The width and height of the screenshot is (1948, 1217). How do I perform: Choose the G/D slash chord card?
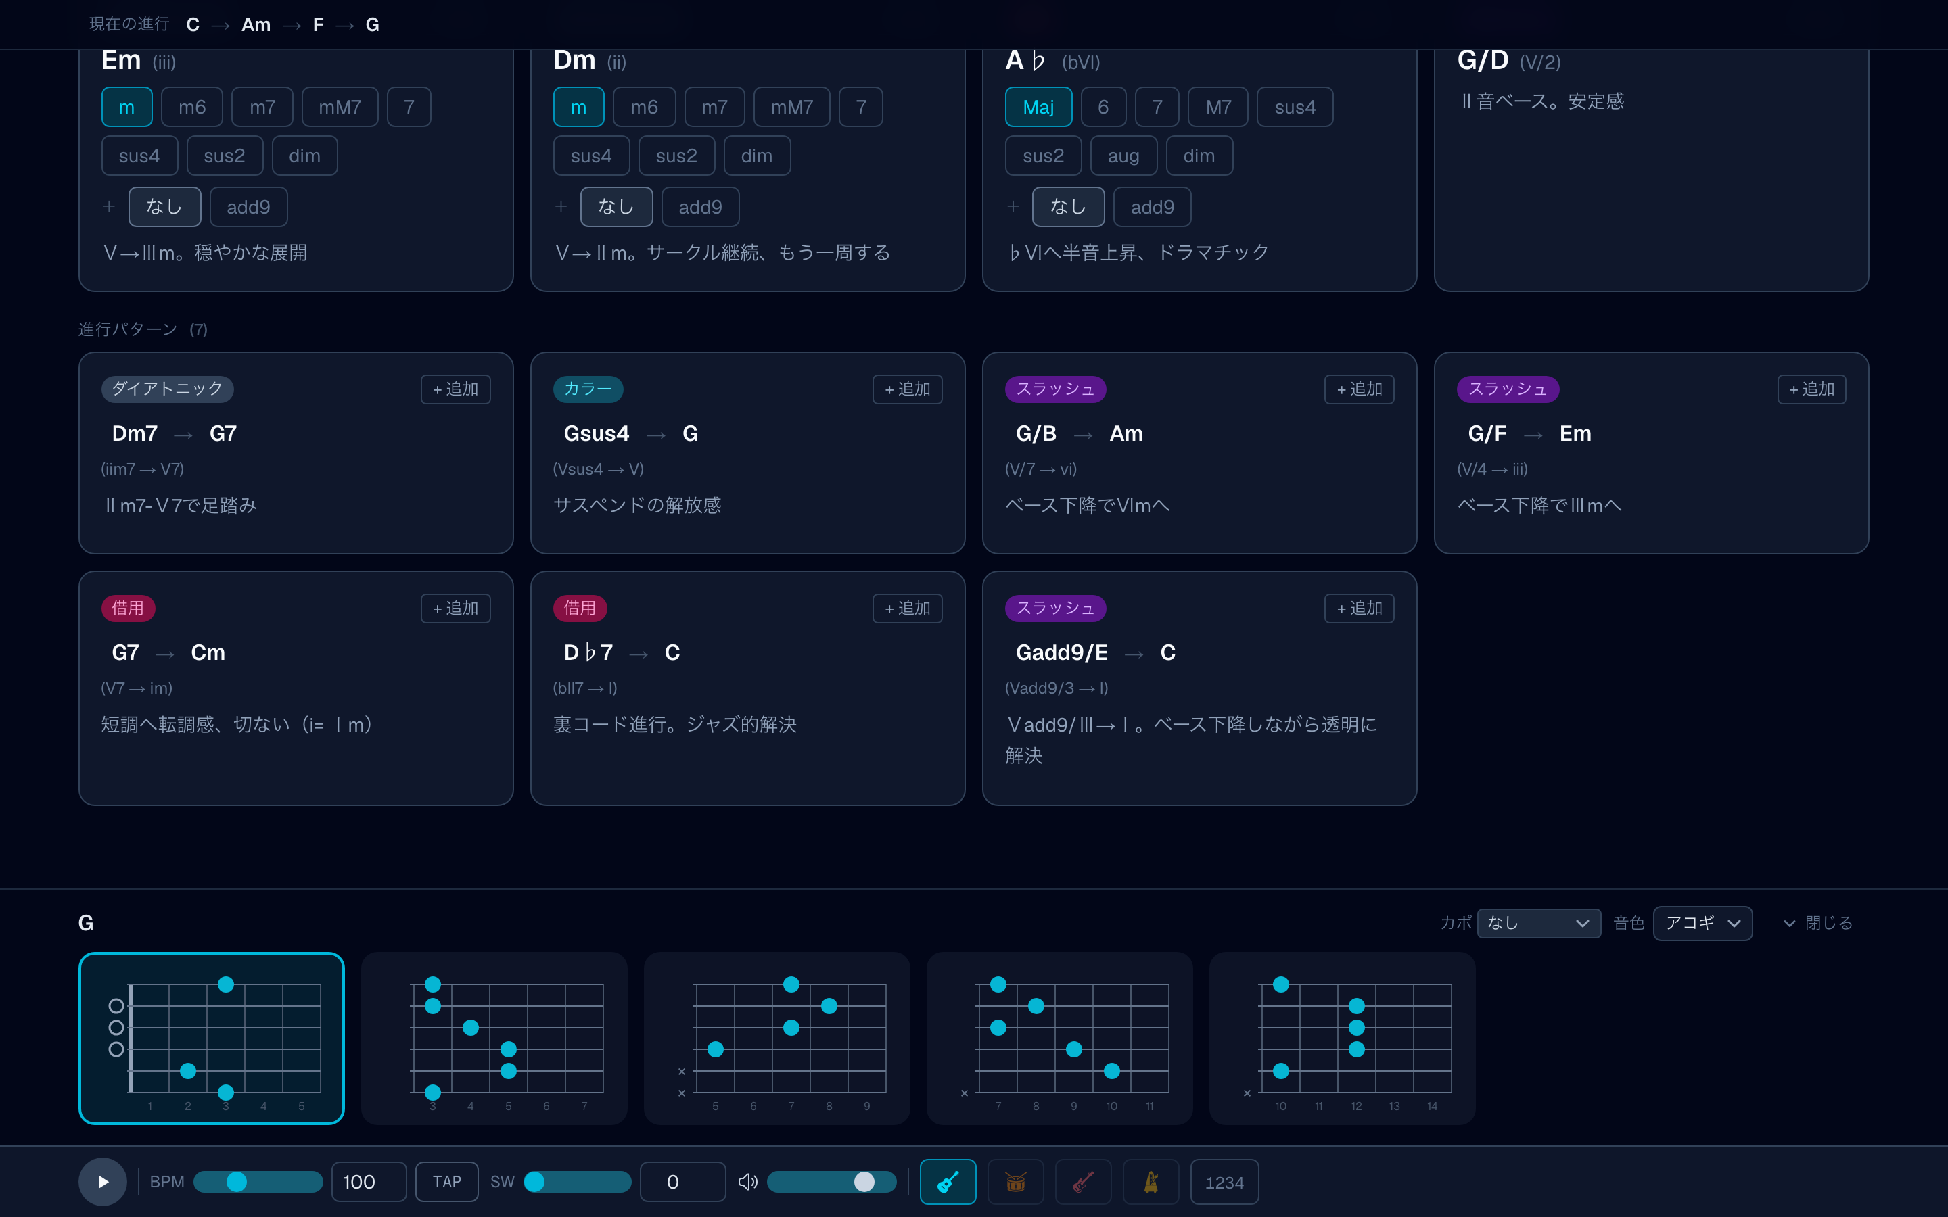tap(1651, 169)
